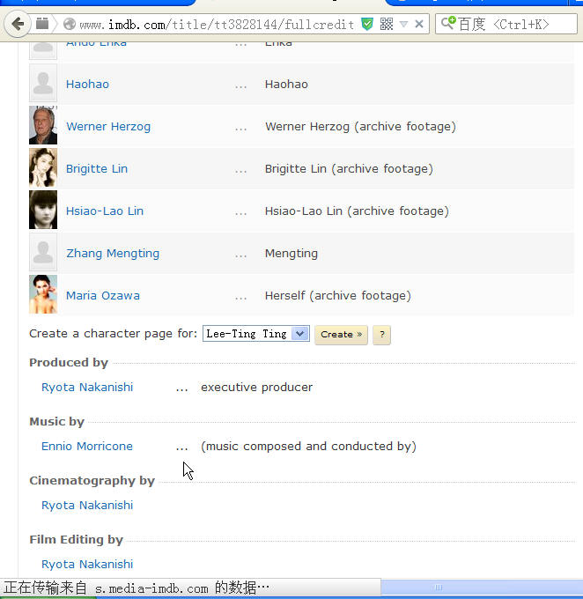583x599 pixels.
Task: Open Zhang Mengting actor link
Action: click(113, 254)
